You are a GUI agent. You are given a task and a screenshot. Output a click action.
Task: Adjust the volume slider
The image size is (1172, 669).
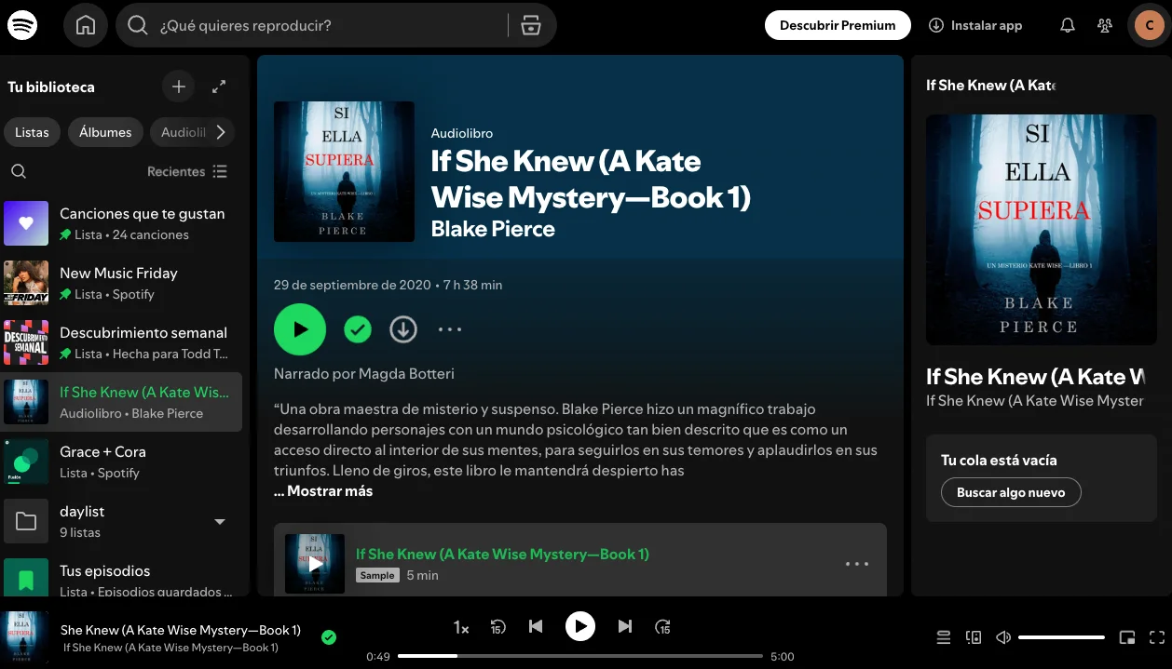(x=1061, y=637)
